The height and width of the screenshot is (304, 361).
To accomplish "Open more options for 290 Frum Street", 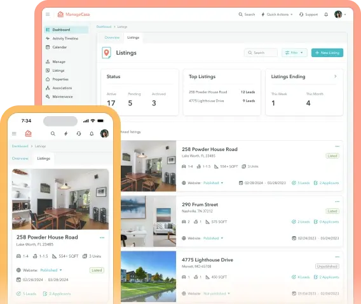I will click(337, 201).
